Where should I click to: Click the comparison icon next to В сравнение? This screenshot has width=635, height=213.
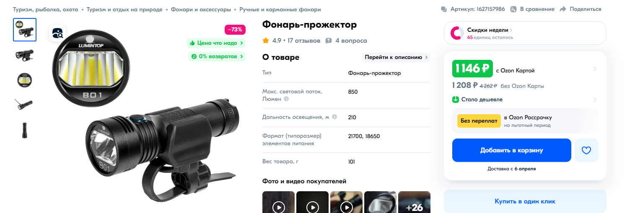pyautogui.click(x=513, y=9)
